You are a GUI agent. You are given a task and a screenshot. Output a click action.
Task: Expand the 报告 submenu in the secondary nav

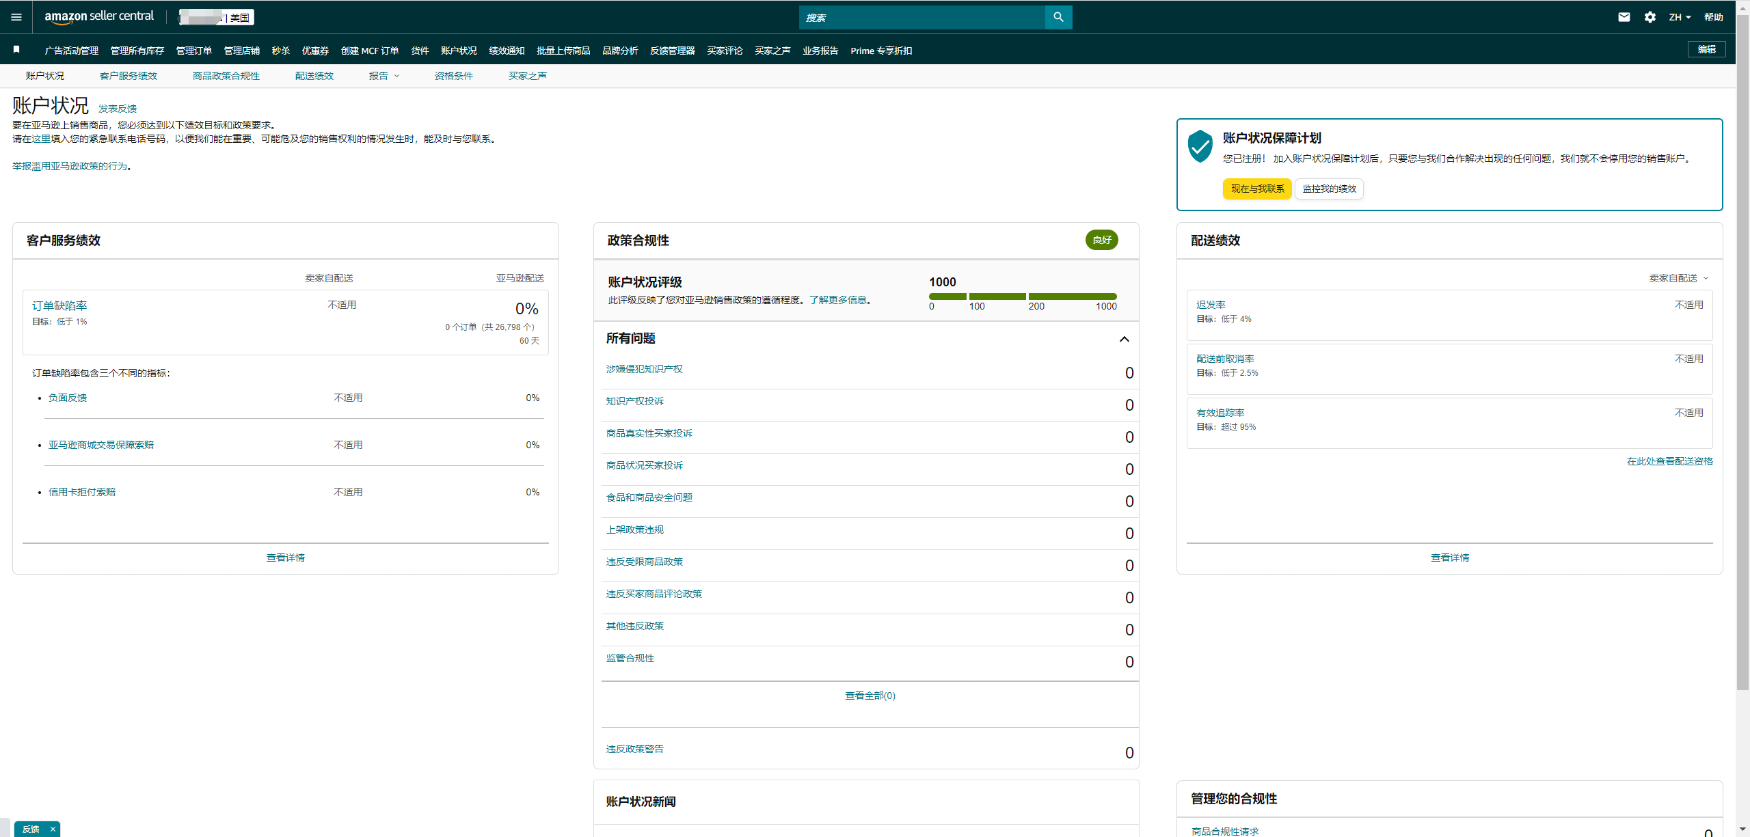pos(383,76)
